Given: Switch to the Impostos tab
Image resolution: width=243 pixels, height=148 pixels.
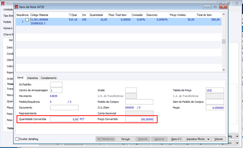Looking at the screenshot, I should (x=32, y=78).
